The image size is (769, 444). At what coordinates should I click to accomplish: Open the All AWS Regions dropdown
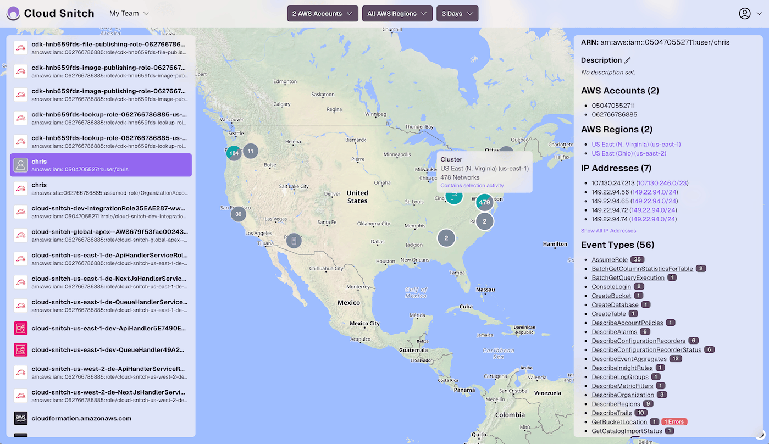pyautogui.click(x=397, y=14)
